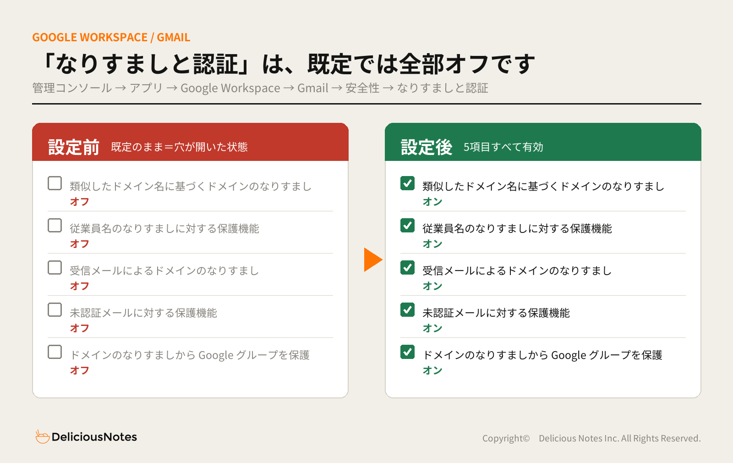Click the オン status under Google グループを保護
The width and height of the screenshot is (733, 463).
432,370
